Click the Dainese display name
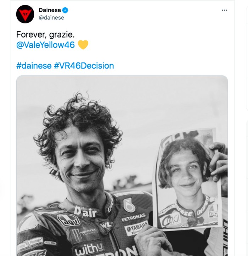Screen dimensions: 248x256 (50, 10)
